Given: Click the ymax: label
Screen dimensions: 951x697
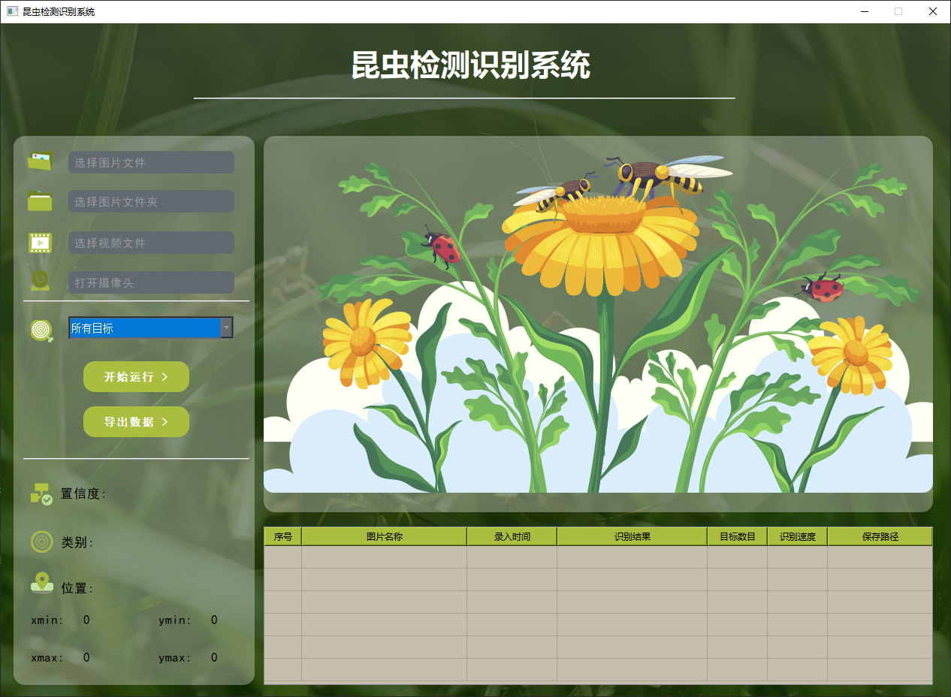Looking at the screenshot, I should [x=175, y=658].
